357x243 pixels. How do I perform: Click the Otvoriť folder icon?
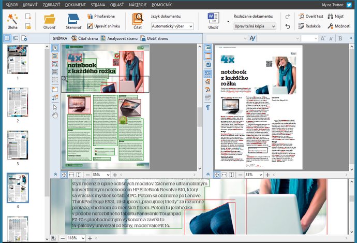click(49, 21)
